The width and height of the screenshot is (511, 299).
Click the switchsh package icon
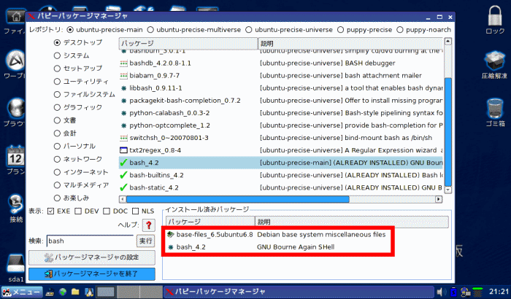123,138
